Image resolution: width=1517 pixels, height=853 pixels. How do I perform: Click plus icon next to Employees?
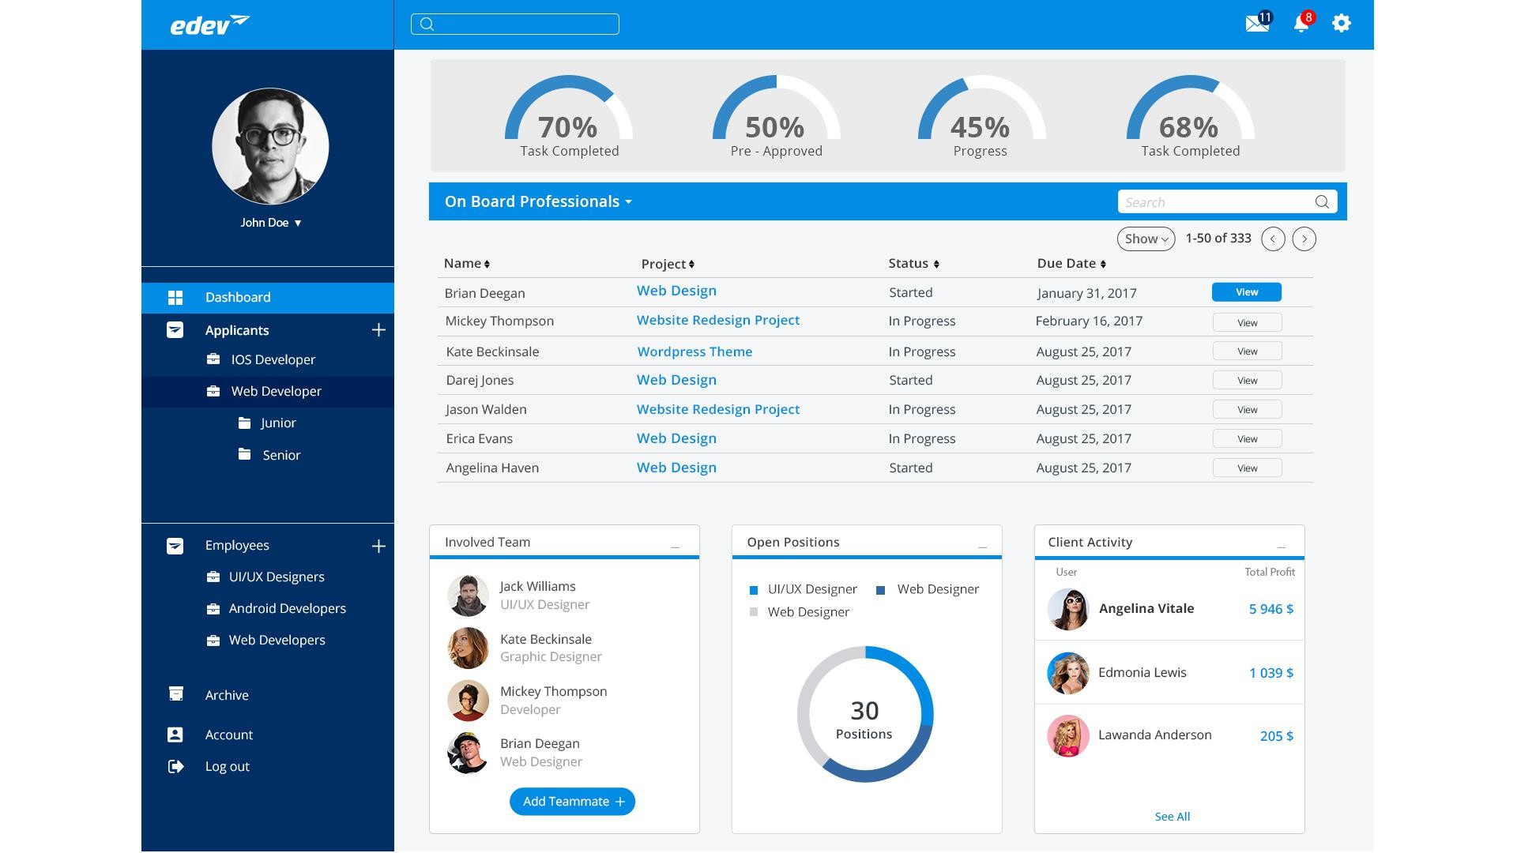pos(378,546)
